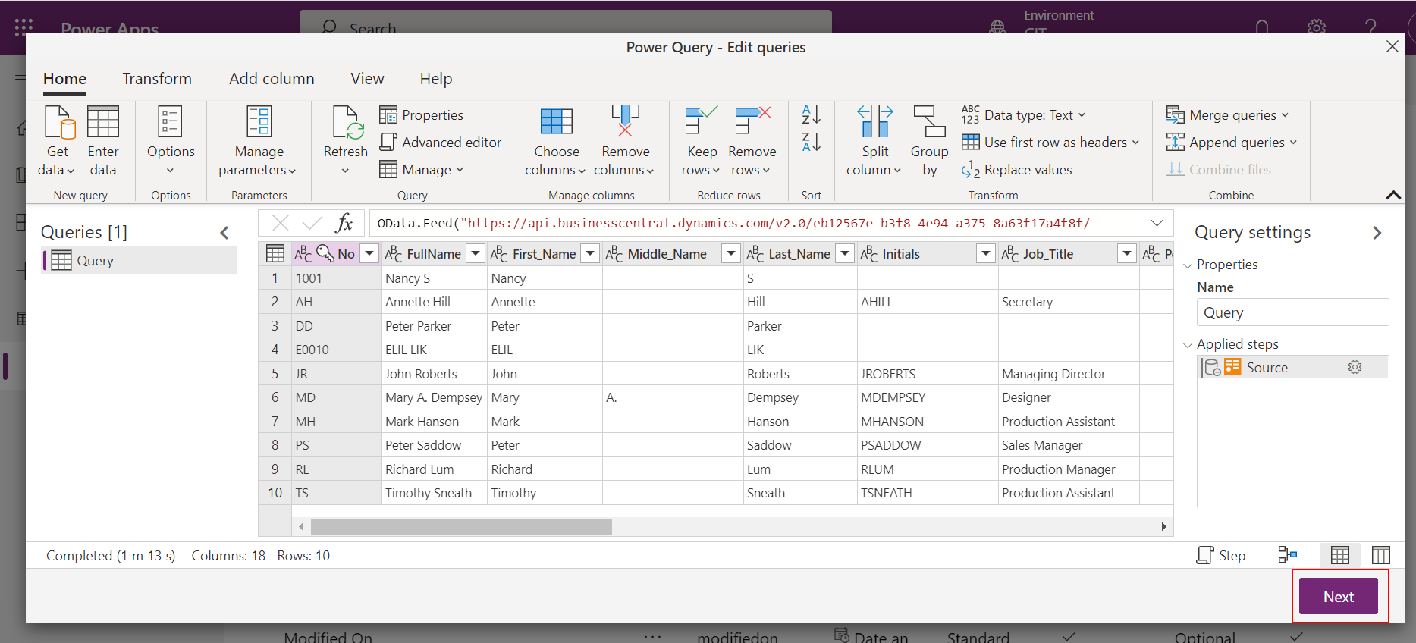1416x643 pixels.
Task: Switch to the View tab
Action: (367, 79)
